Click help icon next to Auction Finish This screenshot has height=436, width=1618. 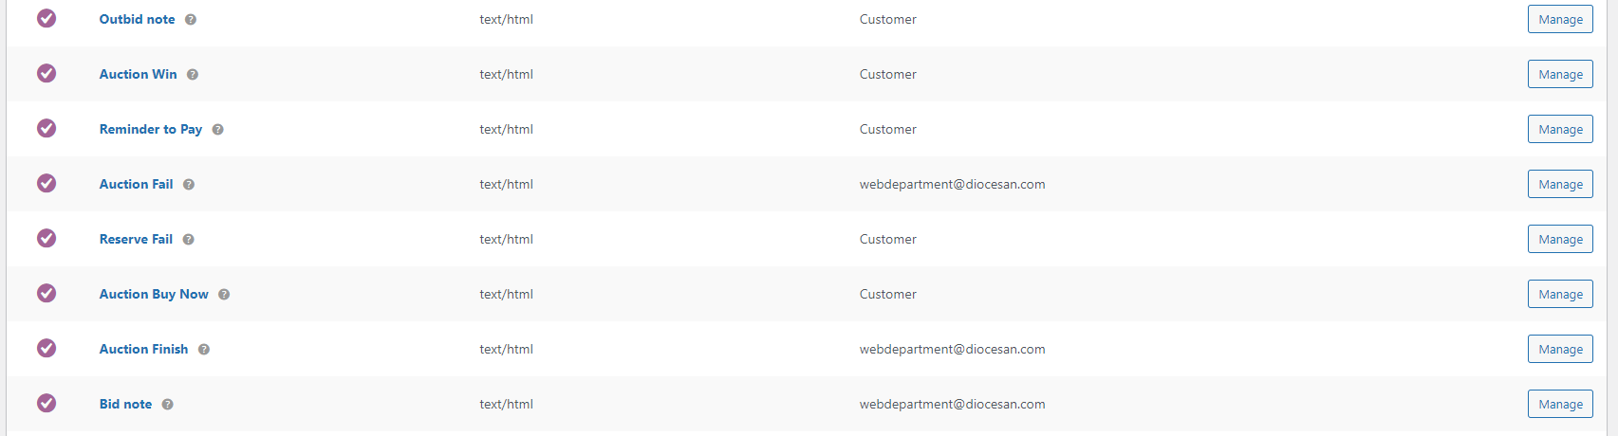(x=204, y=350)
